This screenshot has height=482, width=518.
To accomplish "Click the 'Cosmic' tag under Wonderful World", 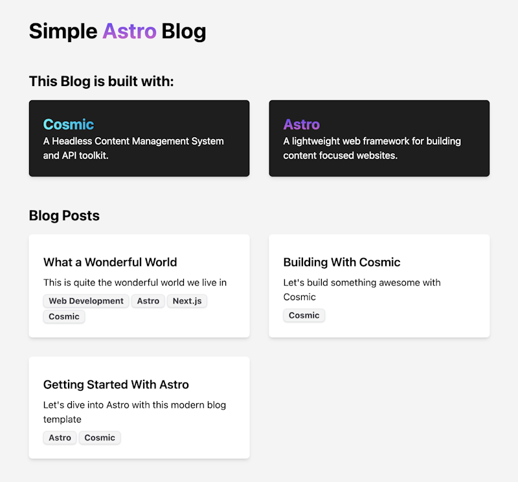I will click(x=63, y=316).
